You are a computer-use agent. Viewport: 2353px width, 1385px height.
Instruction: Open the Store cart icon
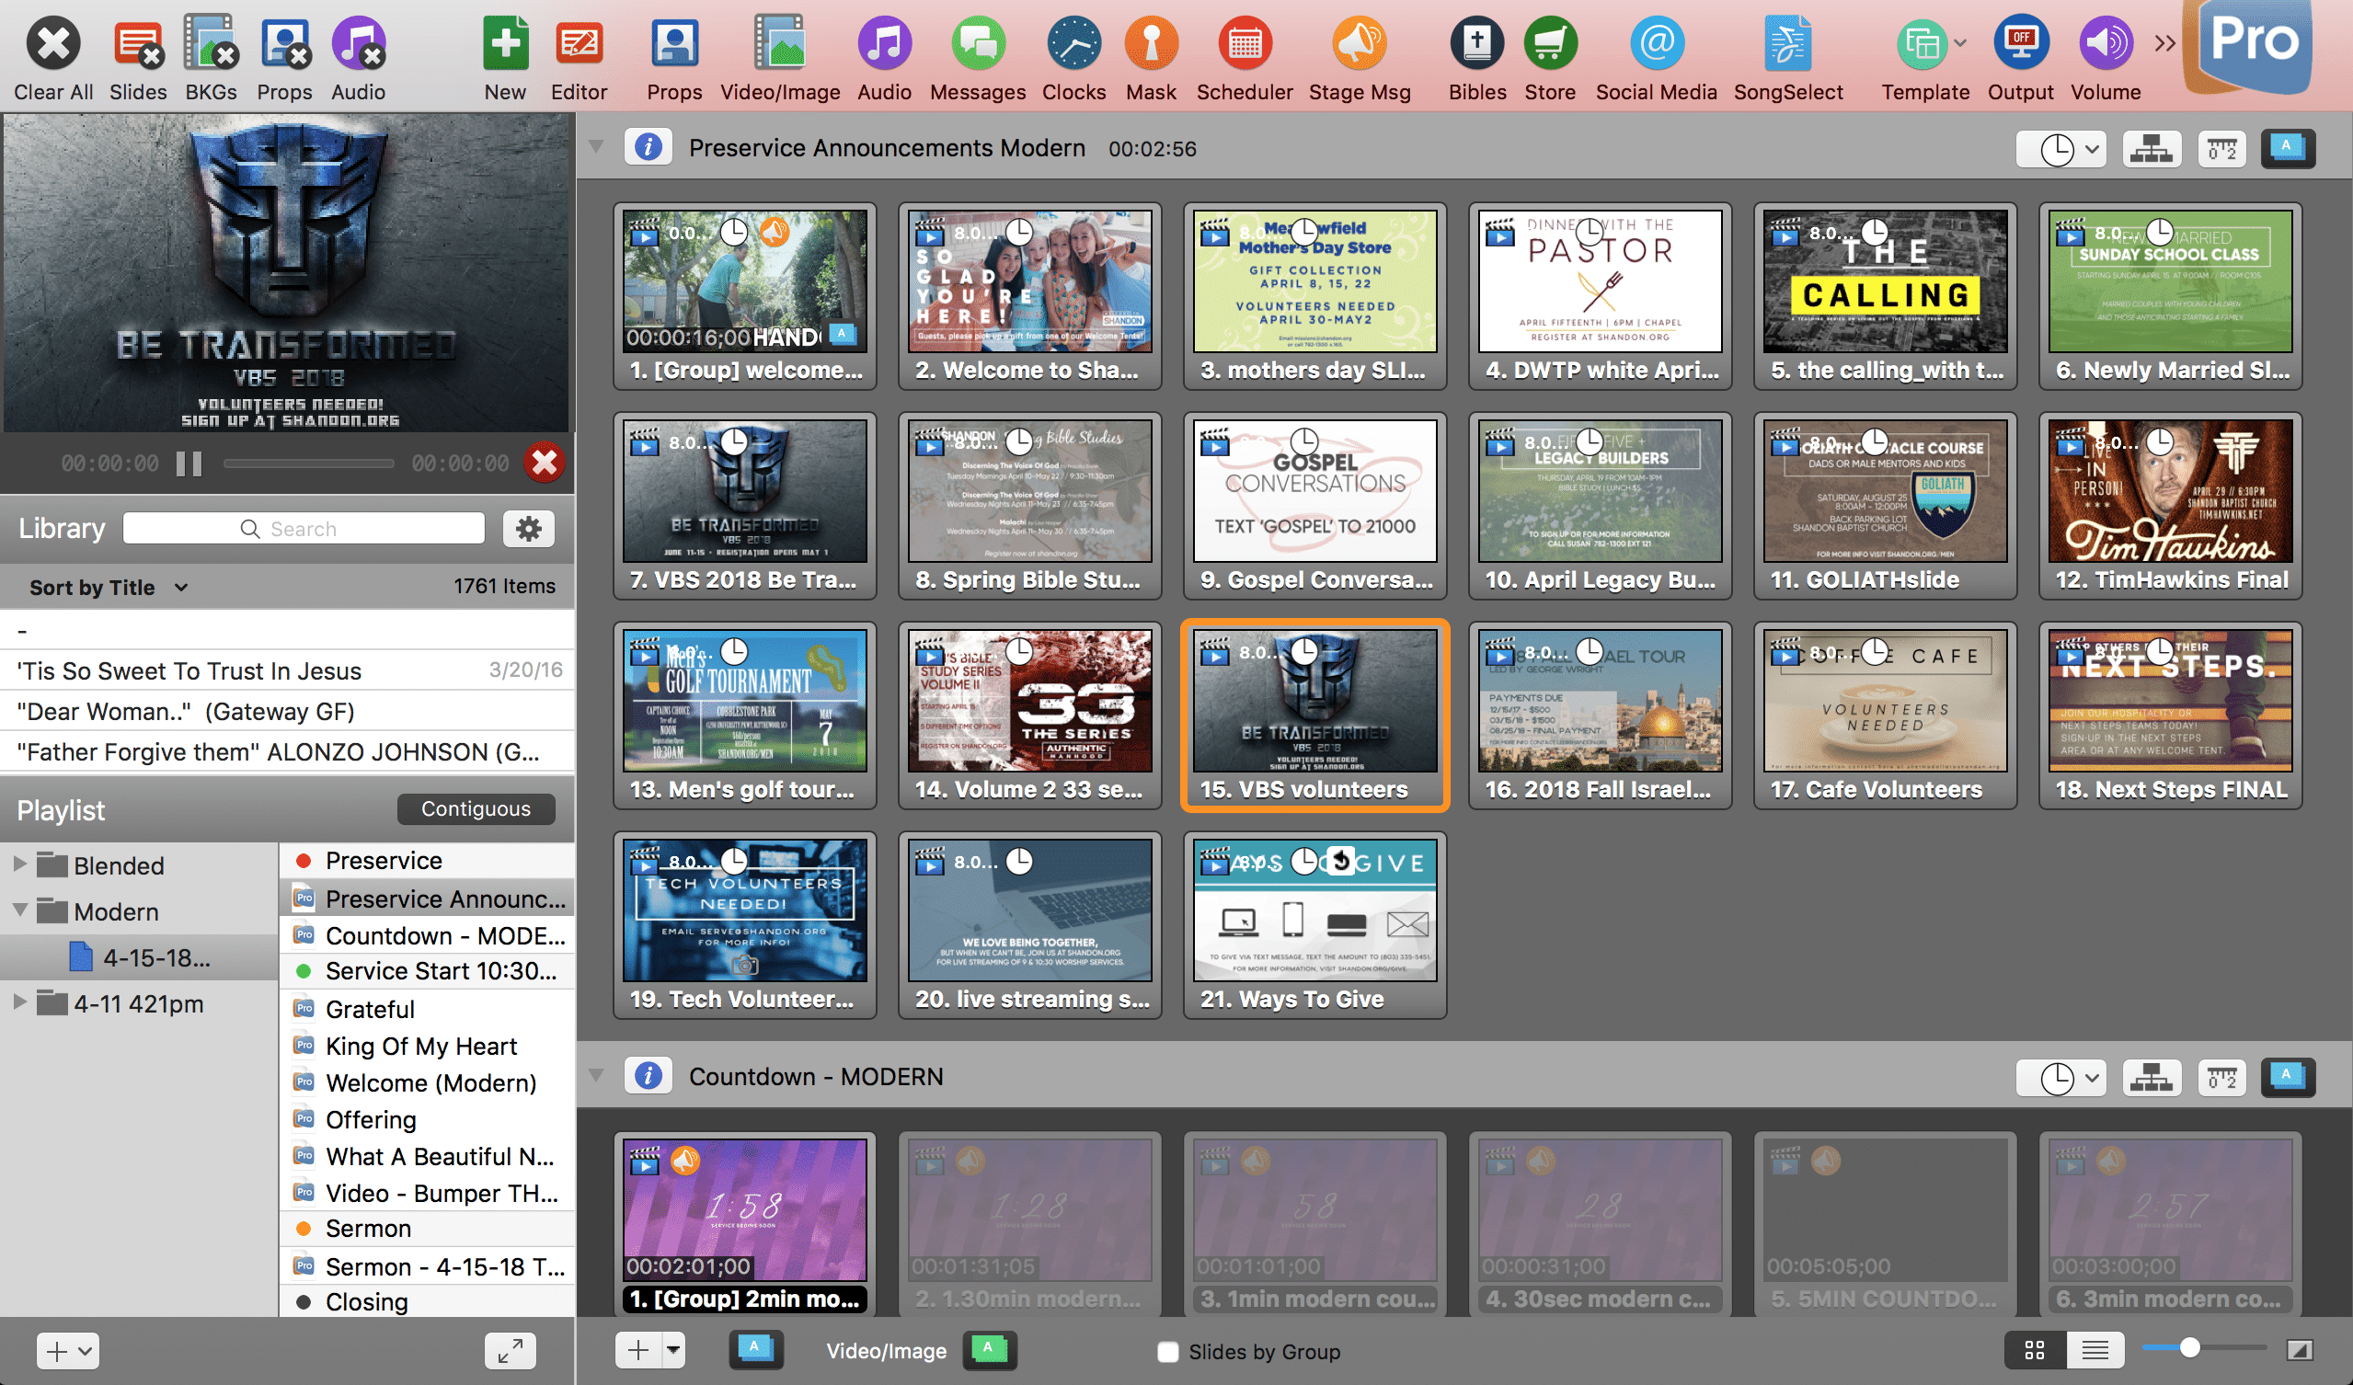point(1550,44)
